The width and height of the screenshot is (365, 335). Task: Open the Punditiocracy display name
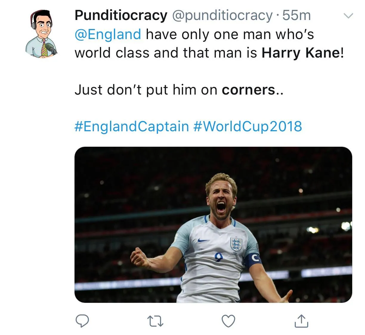coord(121,15)
